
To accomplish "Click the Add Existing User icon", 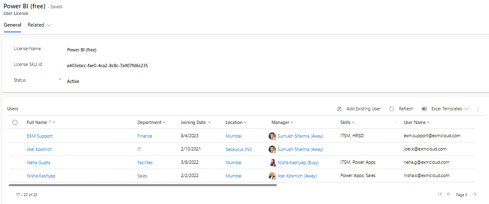I will [x=339, y=109].
